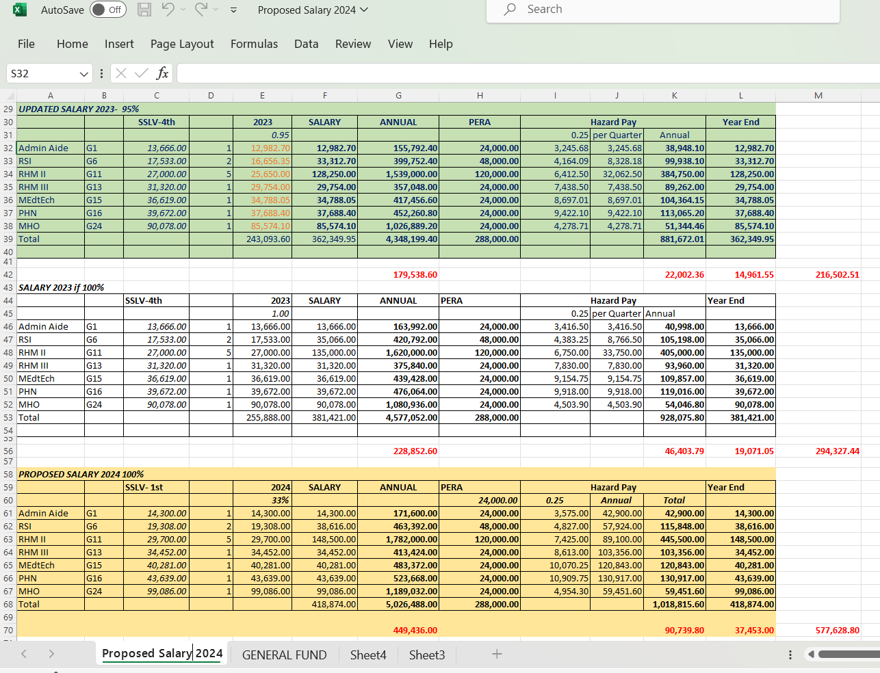Click the Enter checkmark in formula bar
The width and height of the screenshot is (880, 673).
coord(142,73)
